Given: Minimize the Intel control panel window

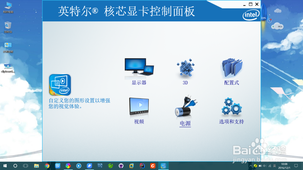Looking at the screenshot, I should pos(244,5).
